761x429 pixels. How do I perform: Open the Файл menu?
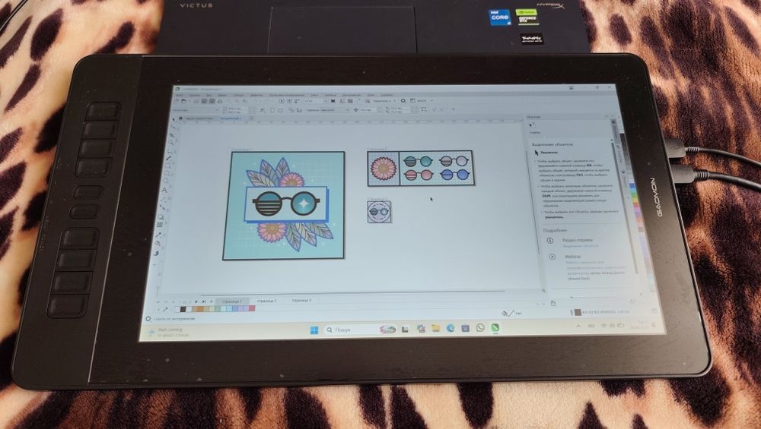point(180,95)
